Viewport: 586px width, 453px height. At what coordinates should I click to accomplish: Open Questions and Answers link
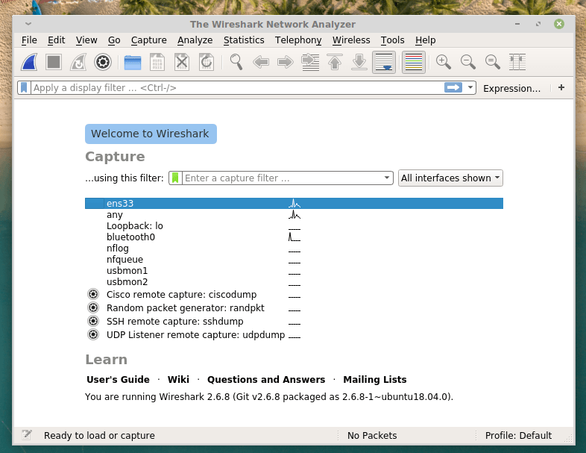(266, 380)
